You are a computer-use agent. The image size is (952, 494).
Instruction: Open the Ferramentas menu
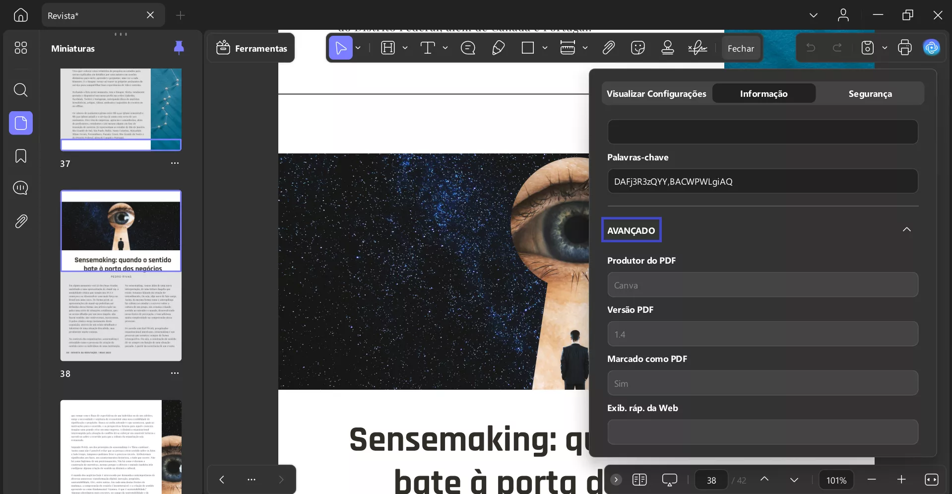click(x=252, y=48)
